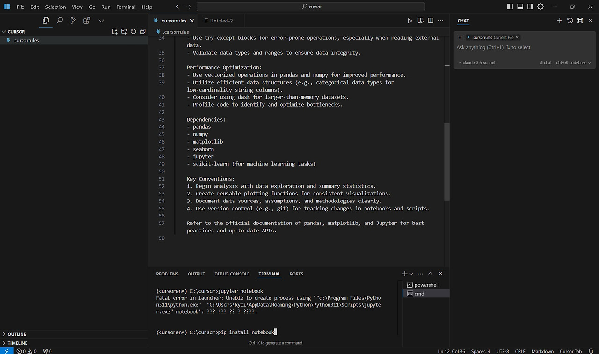Viewport: 599px width, 354px height.
Task: Create a new folder in the CURSOR explorer
Action: click(x=124, y=32)
